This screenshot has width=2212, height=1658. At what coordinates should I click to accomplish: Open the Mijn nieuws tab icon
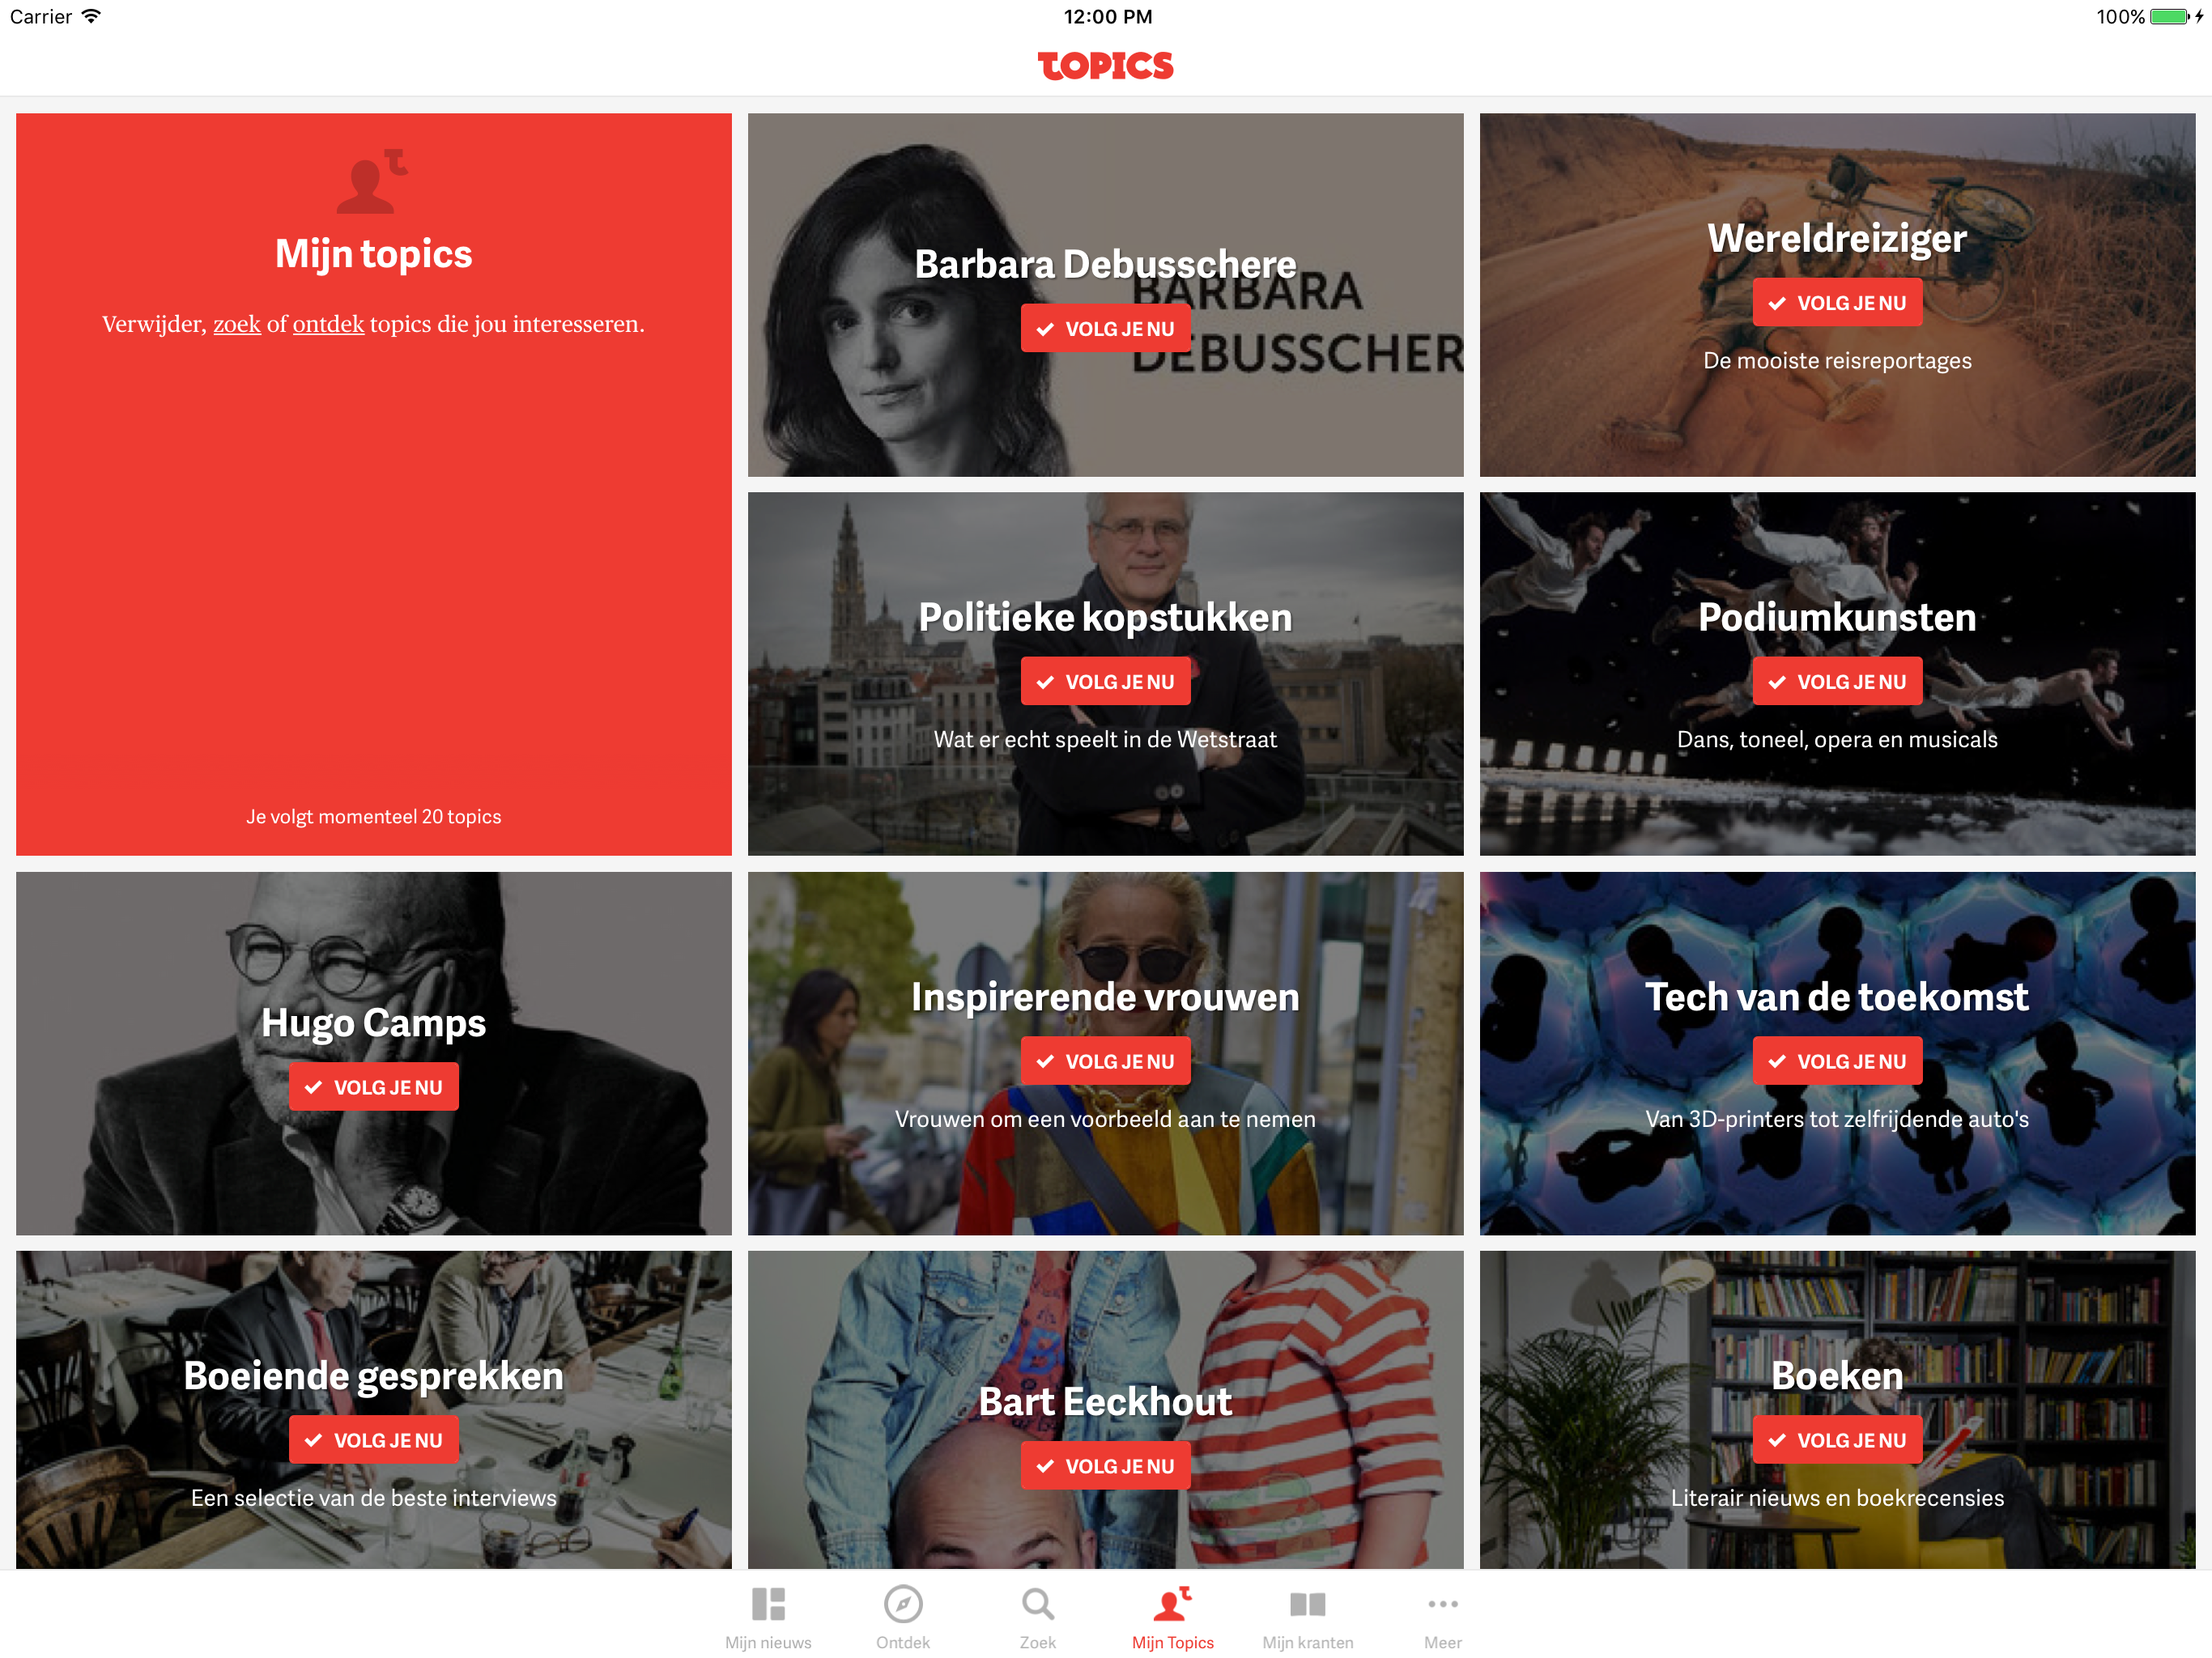pyautogui.click(x=768, y=1604)
